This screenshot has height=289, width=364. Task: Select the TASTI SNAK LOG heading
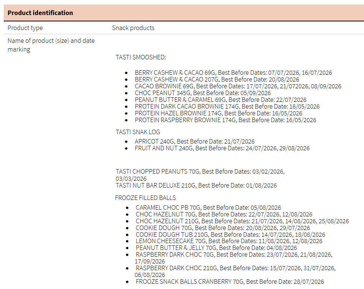point(138,132)
